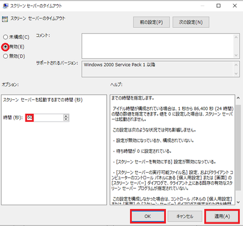
Task: Click the 'この設定は次のような状況では何も影響しません' line
Action: click(x=154, y=130)
